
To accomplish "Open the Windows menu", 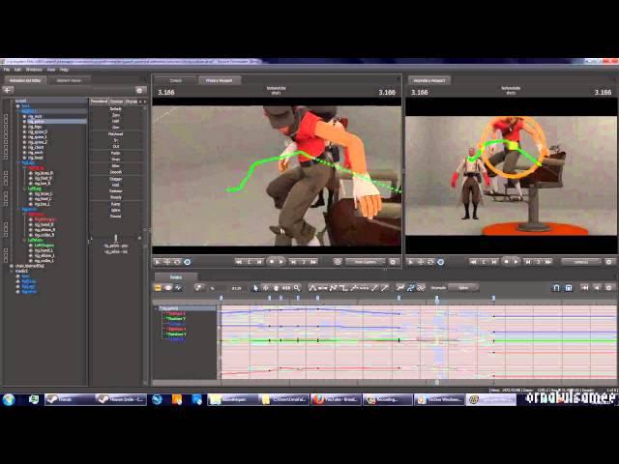I will tap(34, 70).
